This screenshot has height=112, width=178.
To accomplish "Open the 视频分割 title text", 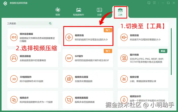I will pyautogui.click(x=134, y=77).
